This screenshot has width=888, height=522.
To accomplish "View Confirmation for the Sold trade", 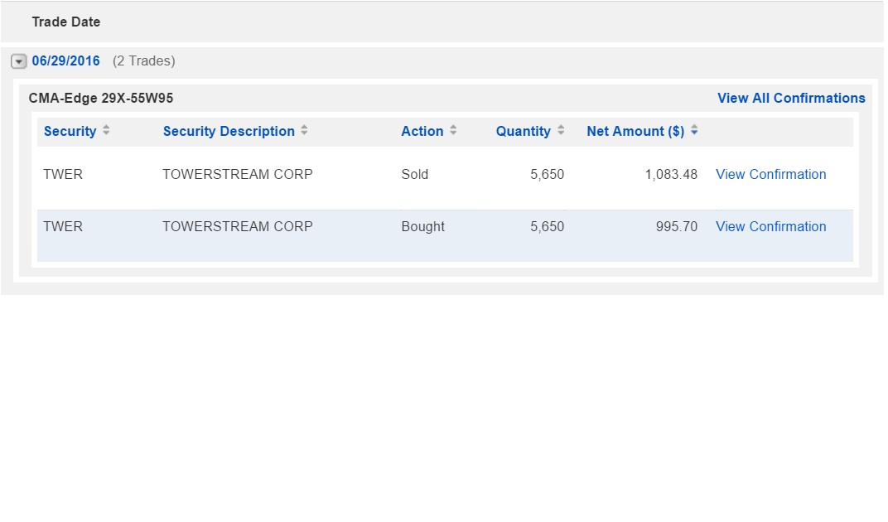I will tap(770, 174).
